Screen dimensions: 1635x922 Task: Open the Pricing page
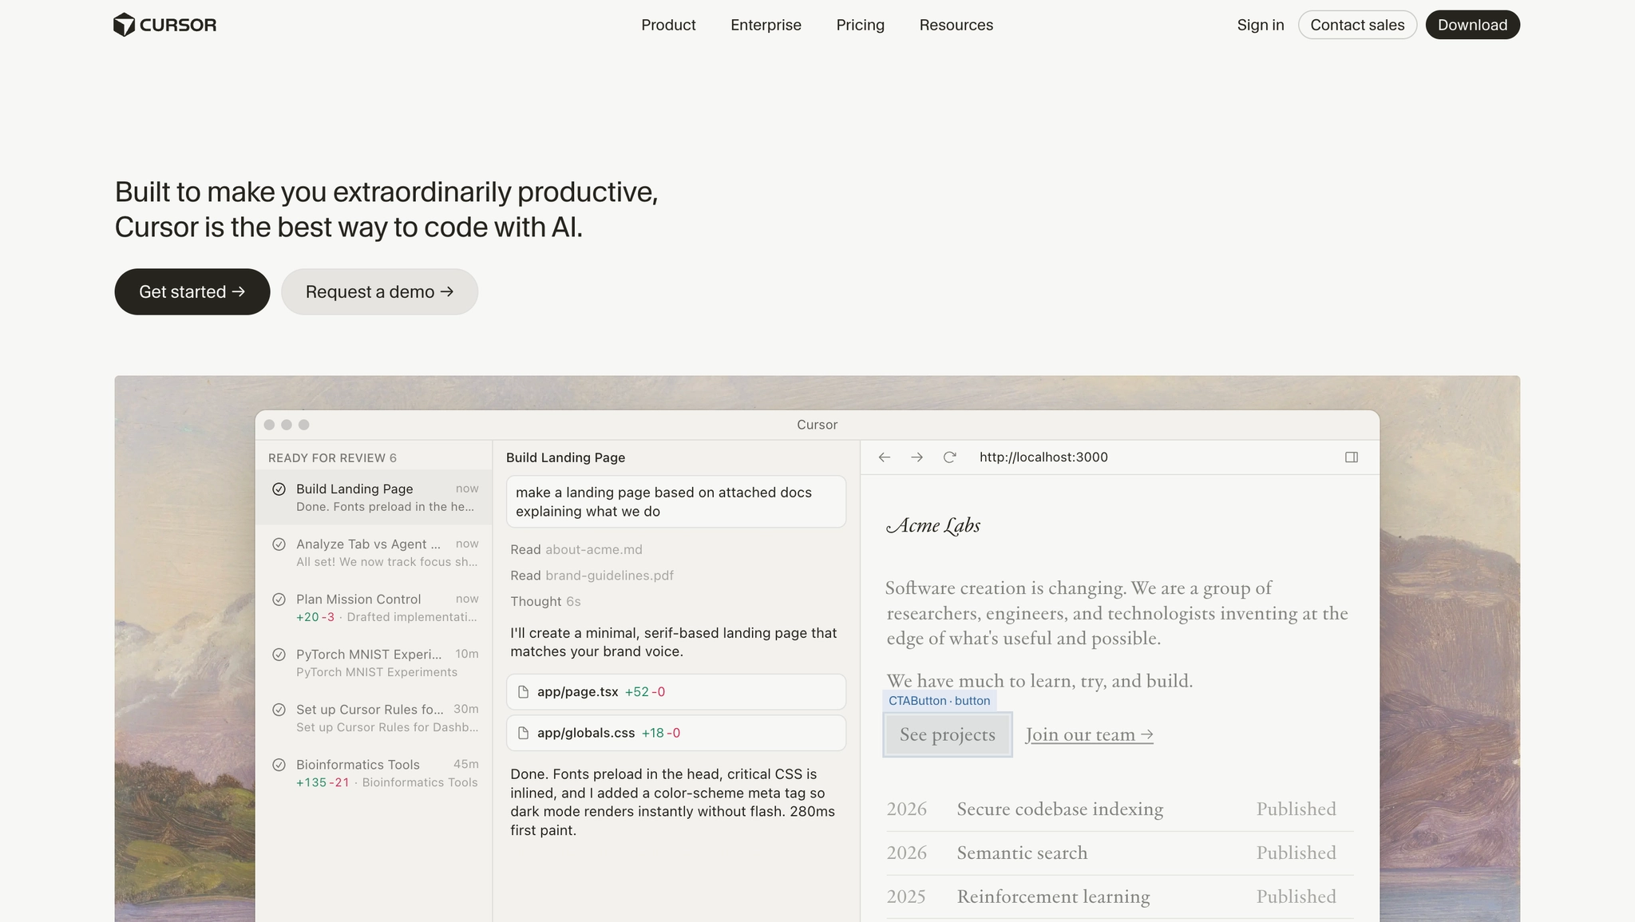click(x=860, y=25)
